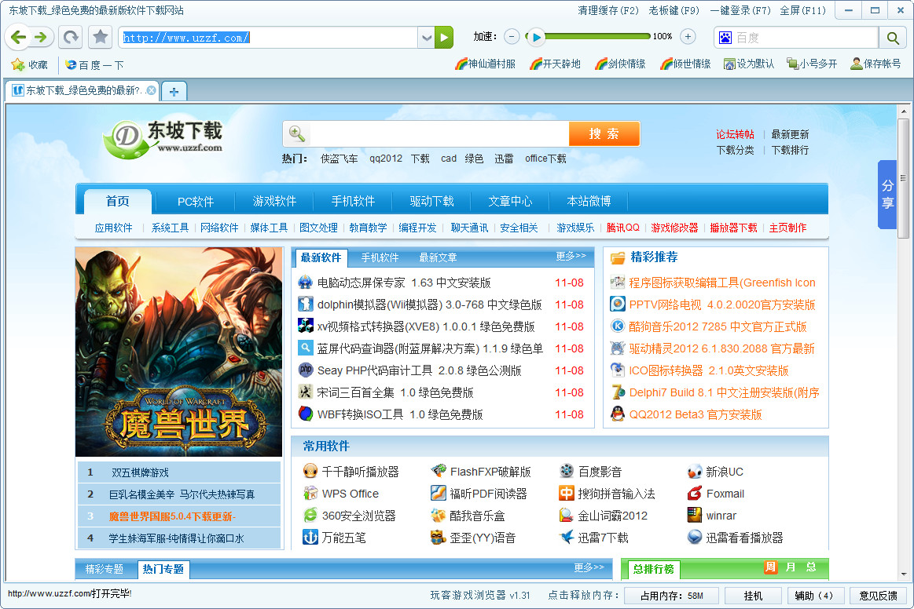Click the 魔兽世界 banner image
Viewport: 914px width, 609px height.
[x=179, y=352]
